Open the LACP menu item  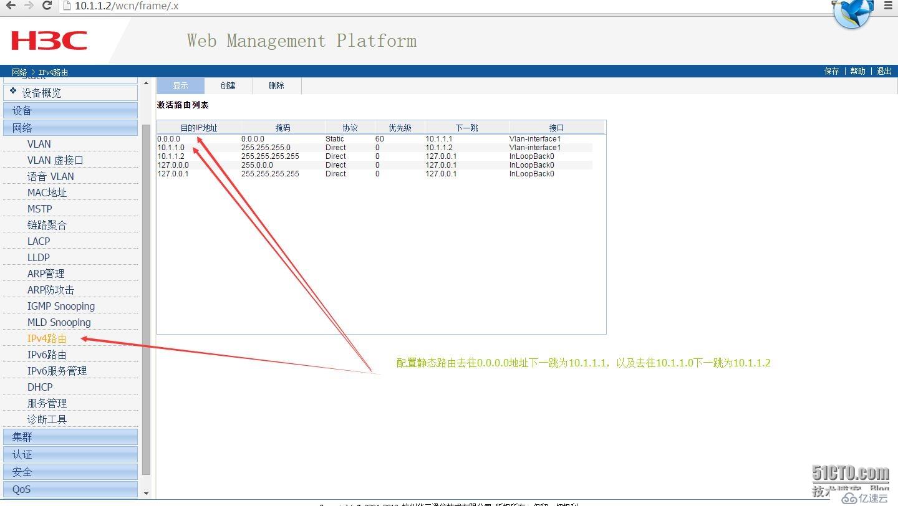pos(39,241)
